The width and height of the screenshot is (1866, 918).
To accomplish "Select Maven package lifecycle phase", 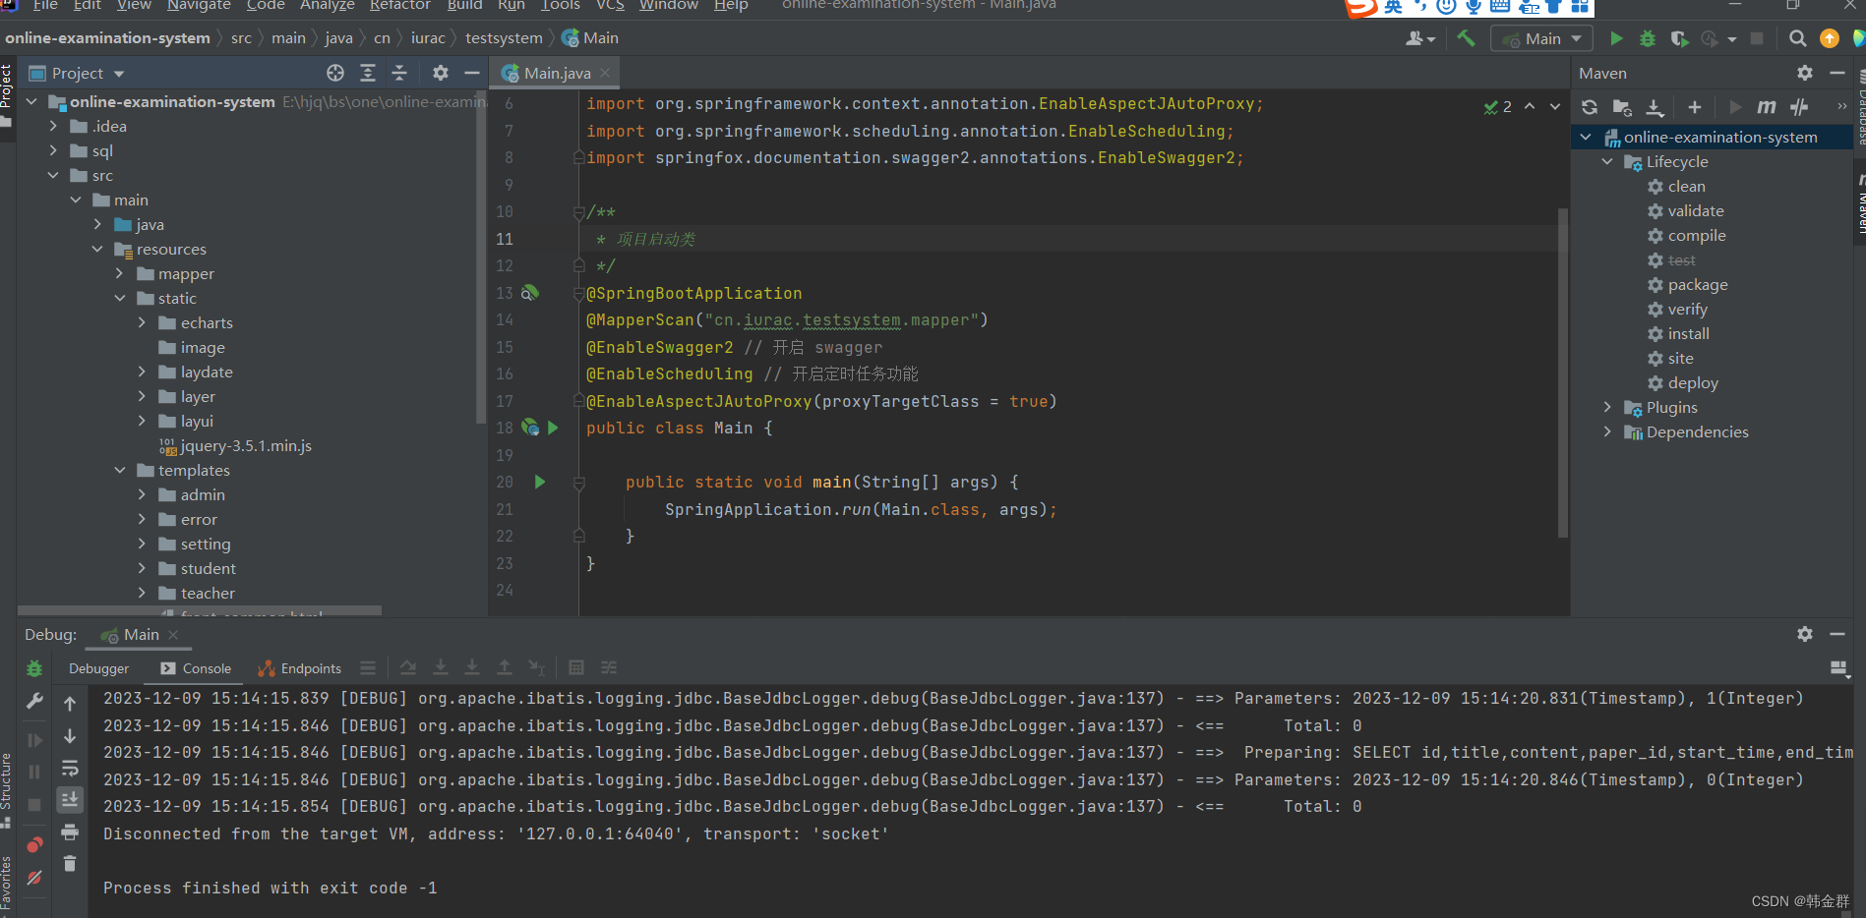I will click(1697, 284).
